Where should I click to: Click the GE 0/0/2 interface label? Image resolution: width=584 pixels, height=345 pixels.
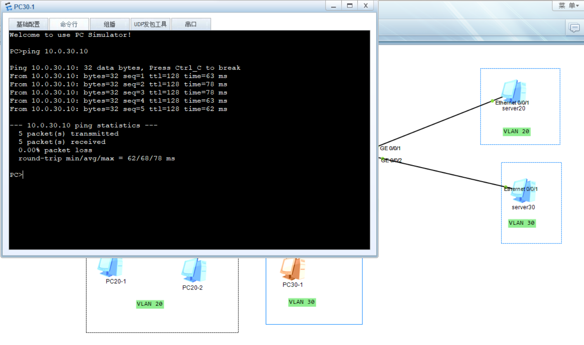coord(391,160)
